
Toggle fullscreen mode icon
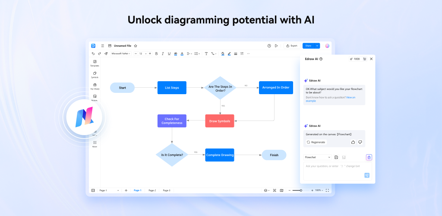(327, 191)
